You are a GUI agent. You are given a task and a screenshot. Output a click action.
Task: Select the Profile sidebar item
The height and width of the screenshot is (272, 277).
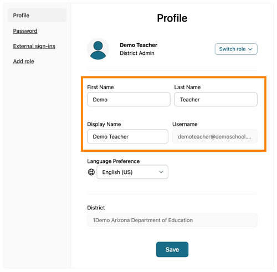(37, 16)
